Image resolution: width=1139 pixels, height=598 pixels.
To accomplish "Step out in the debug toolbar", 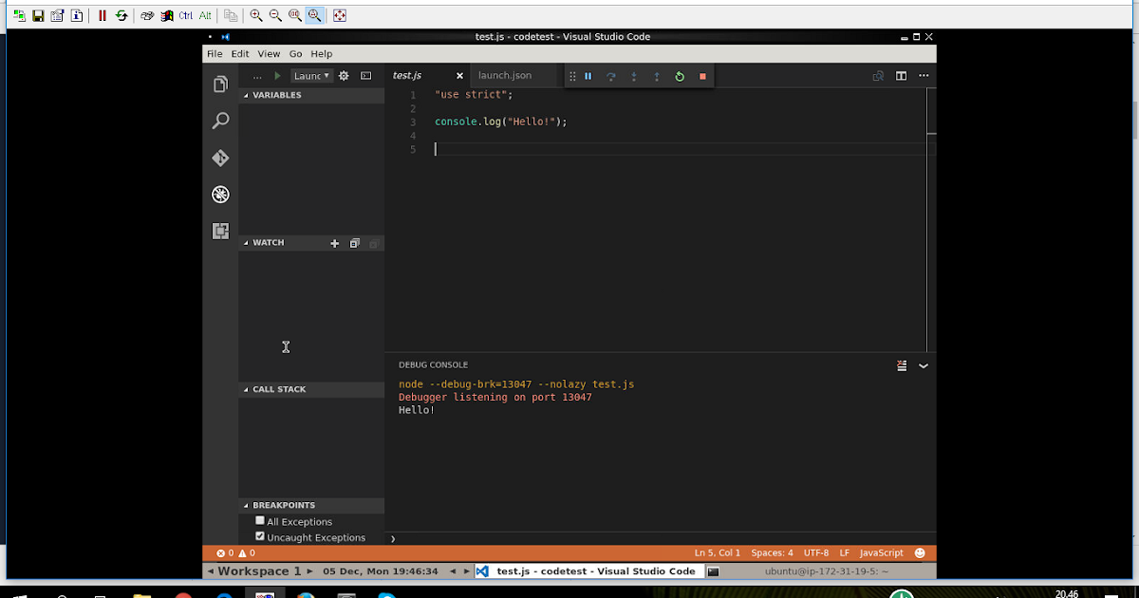I will coord(657,76).
